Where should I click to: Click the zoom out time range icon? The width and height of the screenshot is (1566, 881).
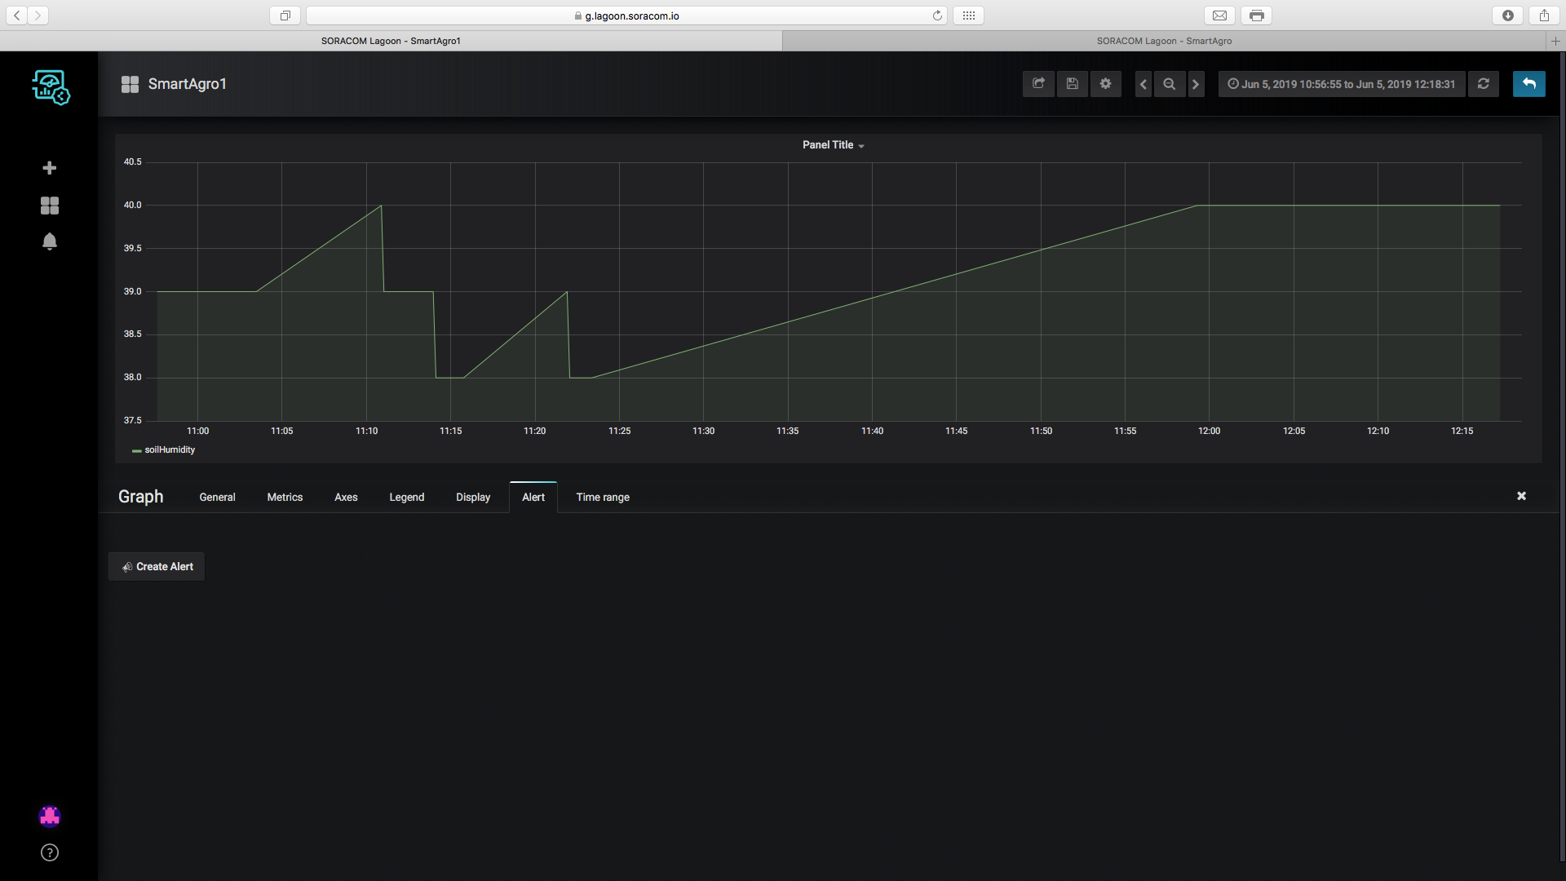click(x=1170, y=84)
